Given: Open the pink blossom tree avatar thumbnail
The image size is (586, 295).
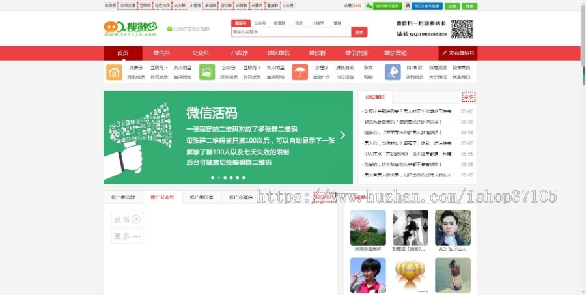Looking at the screenshot, I should pos(368,227).
